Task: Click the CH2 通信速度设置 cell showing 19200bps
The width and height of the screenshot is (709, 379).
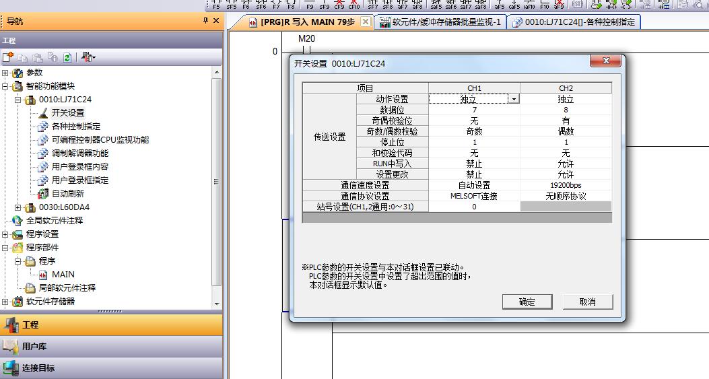Action: coord(566,185)
